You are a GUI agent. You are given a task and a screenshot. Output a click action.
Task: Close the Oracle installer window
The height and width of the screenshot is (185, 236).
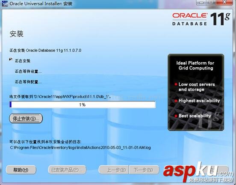(224, 3)
